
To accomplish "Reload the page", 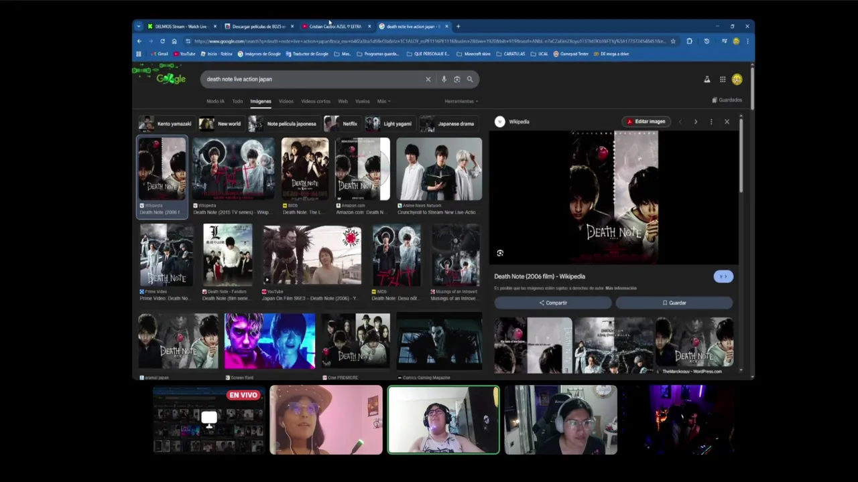I will [x=162, y=41].
